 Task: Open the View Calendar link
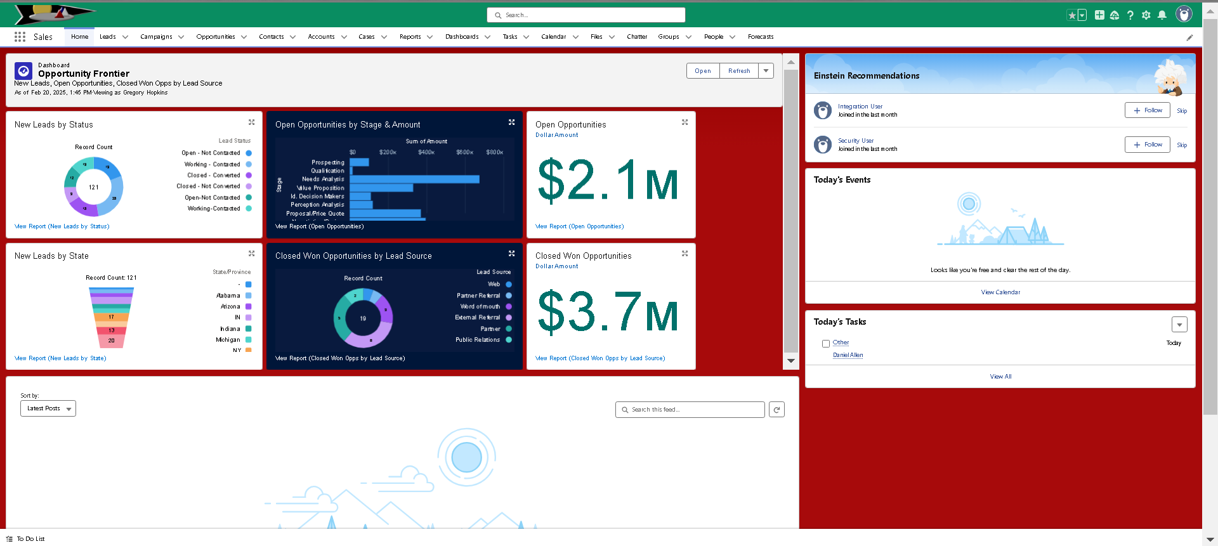click(x=1000, y=292)
